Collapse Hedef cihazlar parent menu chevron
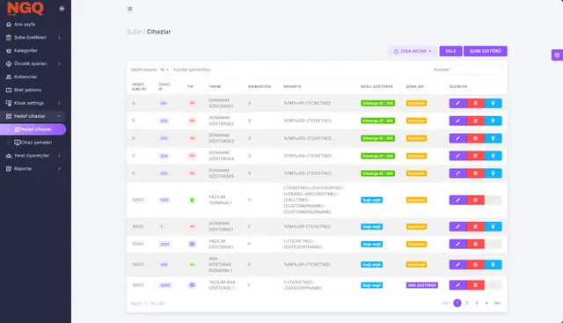Viewport: 563px width, 323px height. [59, 116]
